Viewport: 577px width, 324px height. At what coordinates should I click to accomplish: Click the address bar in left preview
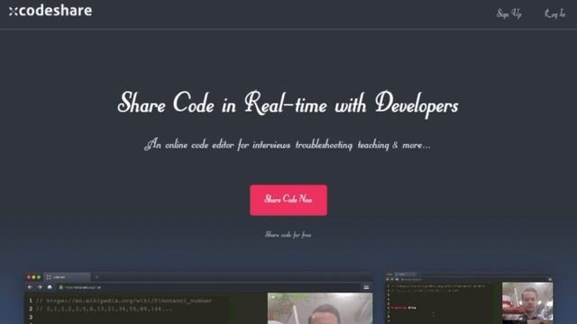click(208, 287)
